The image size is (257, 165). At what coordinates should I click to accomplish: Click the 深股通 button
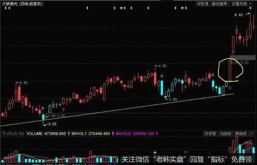click(203, 4)
